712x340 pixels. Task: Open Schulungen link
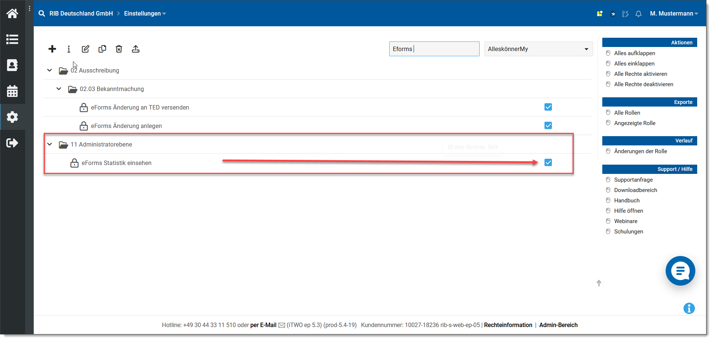(629, 232)
